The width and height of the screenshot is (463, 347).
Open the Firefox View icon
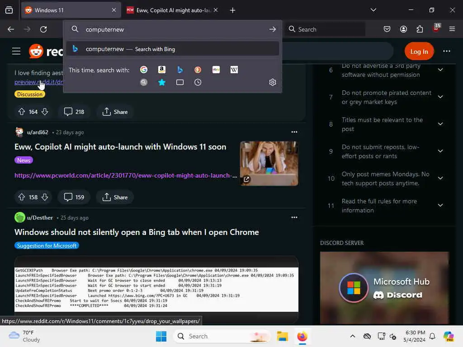pos(9,10)
